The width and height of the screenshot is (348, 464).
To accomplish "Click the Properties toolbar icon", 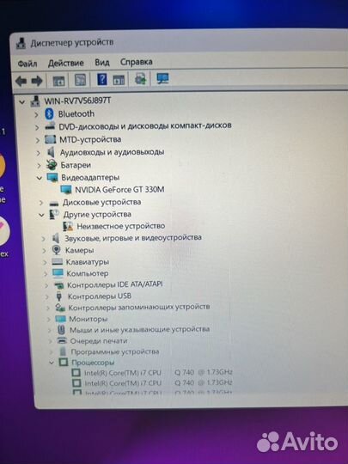I will click(x=80, y=80).
